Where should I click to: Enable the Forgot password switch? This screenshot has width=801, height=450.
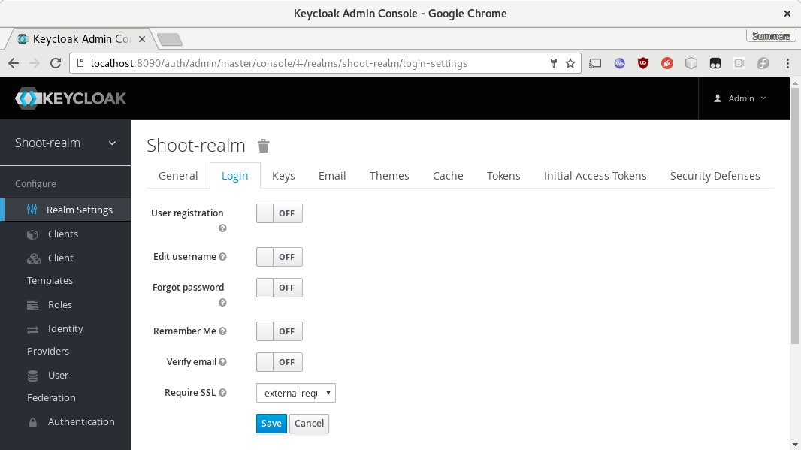point(279,288)
